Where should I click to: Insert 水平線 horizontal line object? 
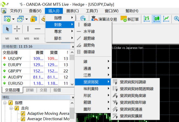[x=93, y=32]
